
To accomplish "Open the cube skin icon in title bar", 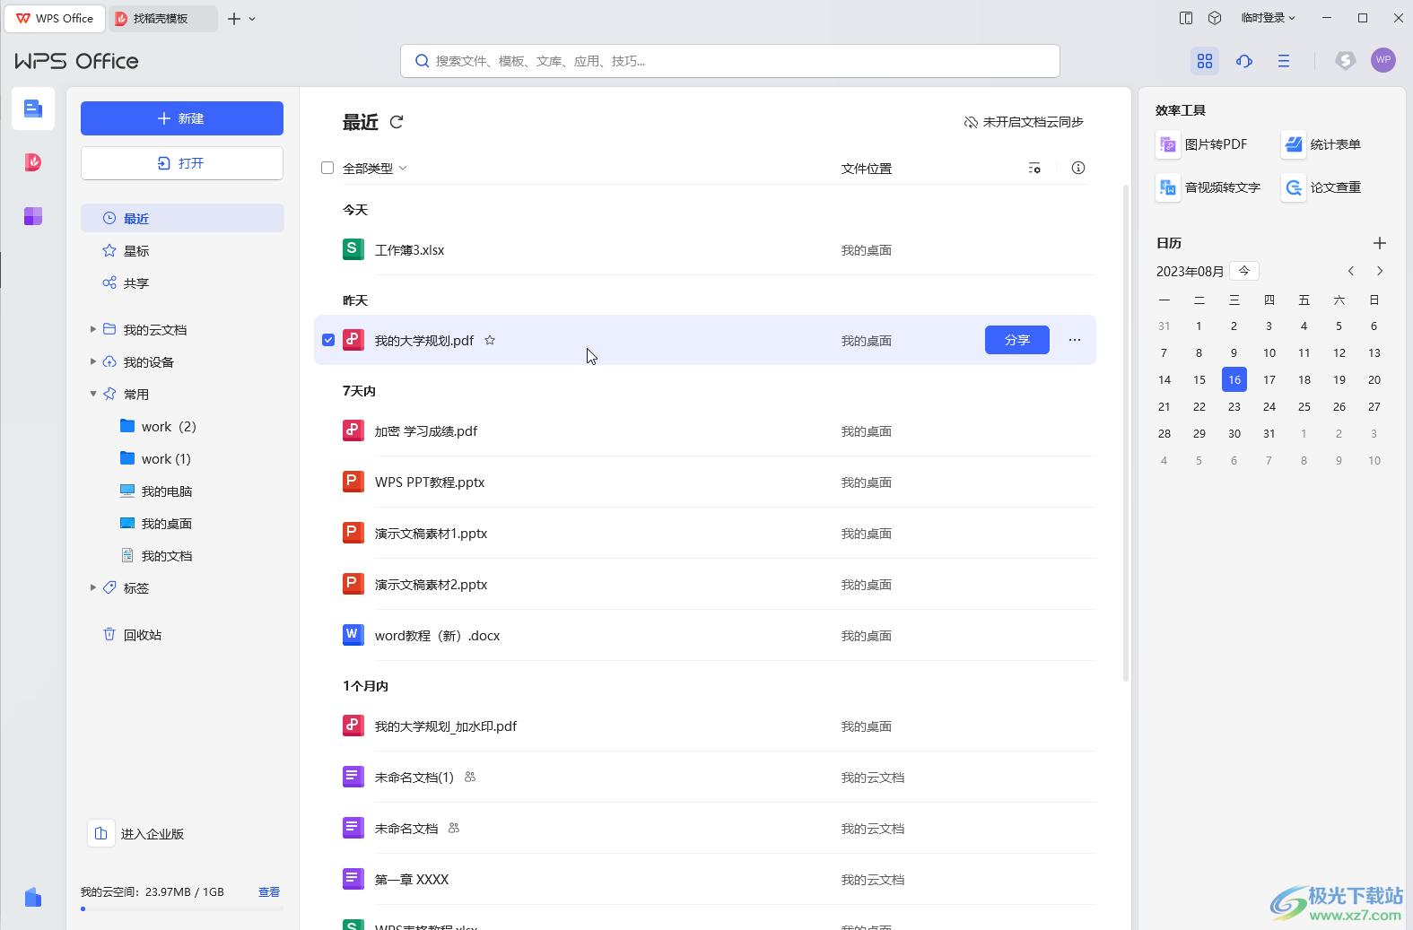I will [x=1215, y=18].
